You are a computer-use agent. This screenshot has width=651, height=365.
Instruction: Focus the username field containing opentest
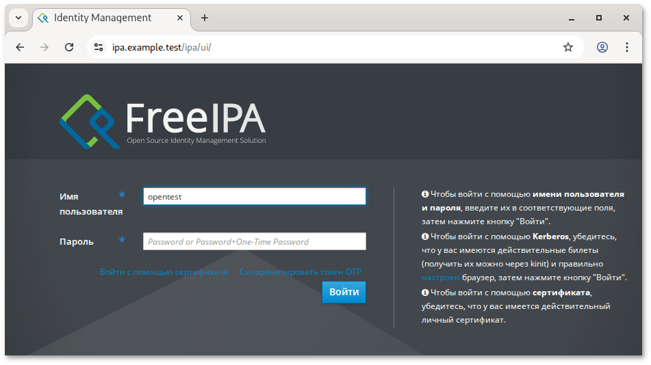(x=255, y=196)
